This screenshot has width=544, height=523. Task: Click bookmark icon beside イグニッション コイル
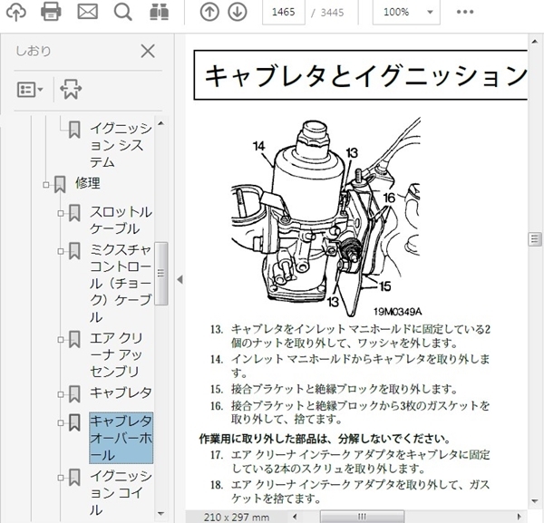74,477
